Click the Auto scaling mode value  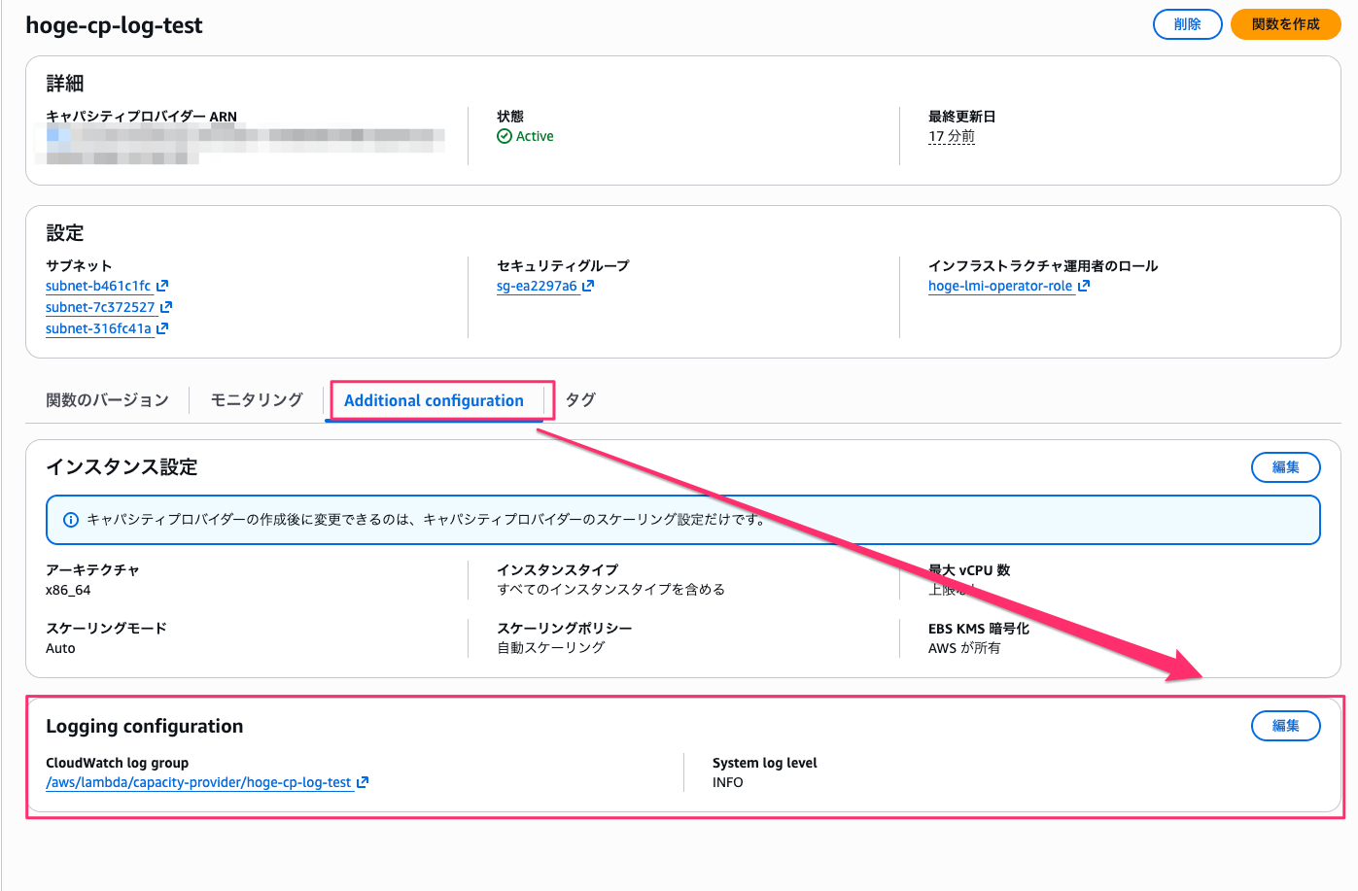60,648
